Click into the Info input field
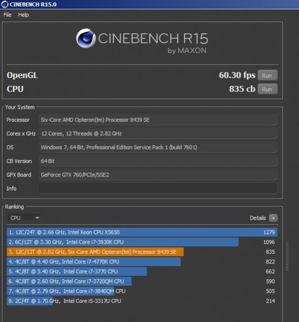 158,188
